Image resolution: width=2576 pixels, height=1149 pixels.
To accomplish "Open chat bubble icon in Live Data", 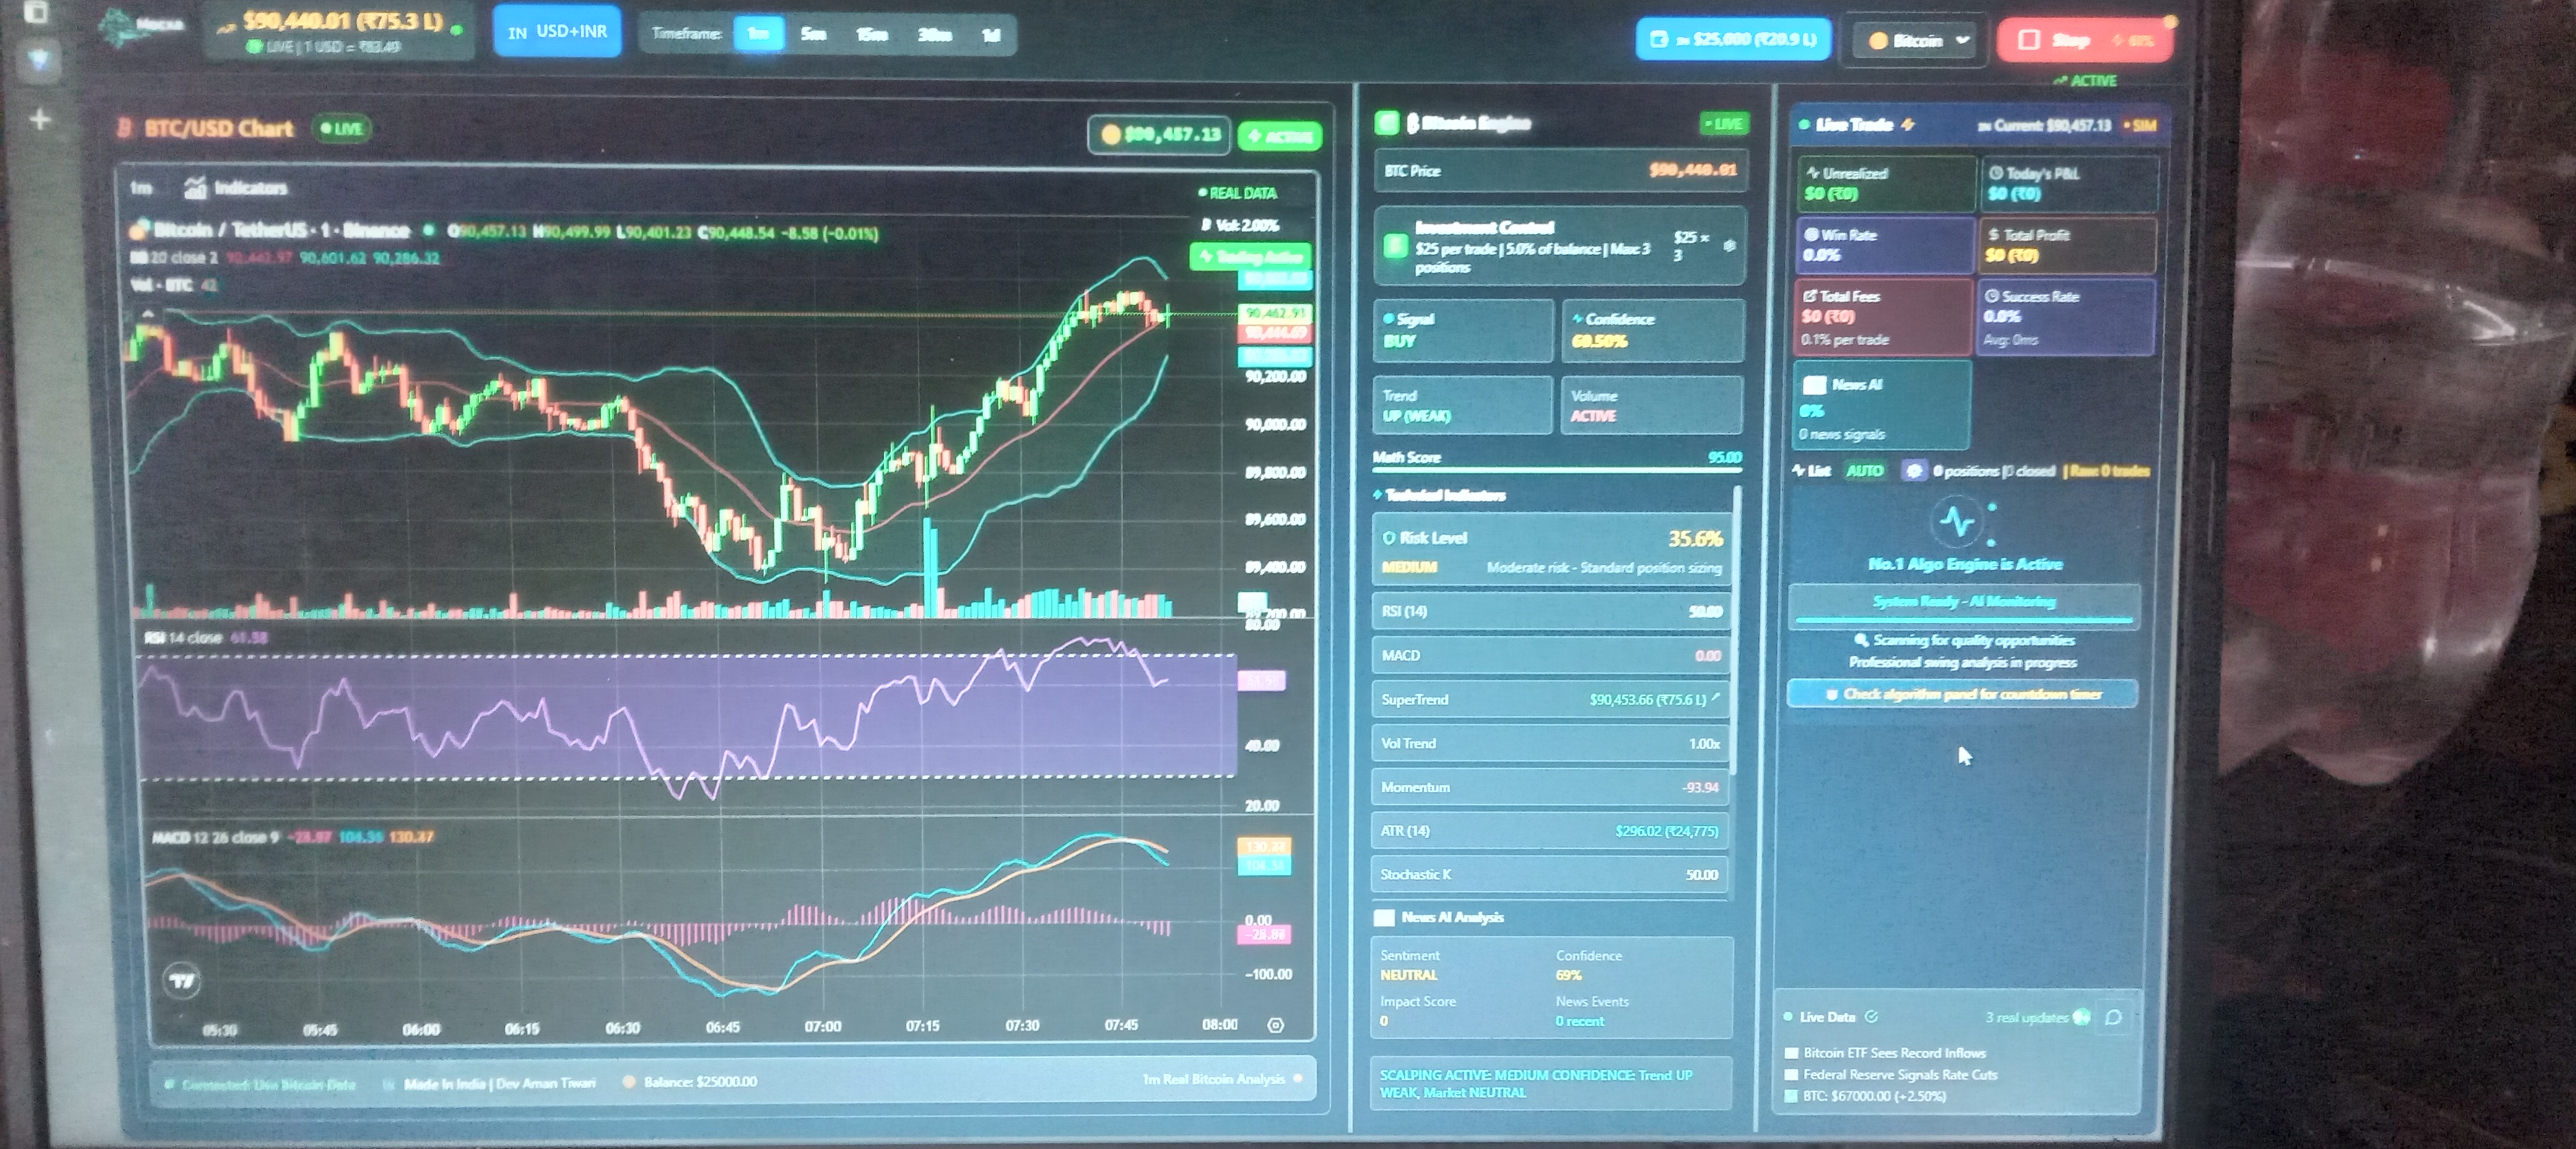I will click(x=2113, y=1017).
